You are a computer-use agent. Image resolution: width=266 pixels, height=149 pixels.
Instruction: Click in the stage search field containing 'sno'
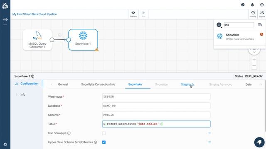coord(239,25)
